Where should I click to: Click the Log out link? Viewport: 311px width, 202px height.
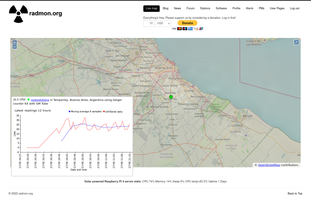click(295, 9)
